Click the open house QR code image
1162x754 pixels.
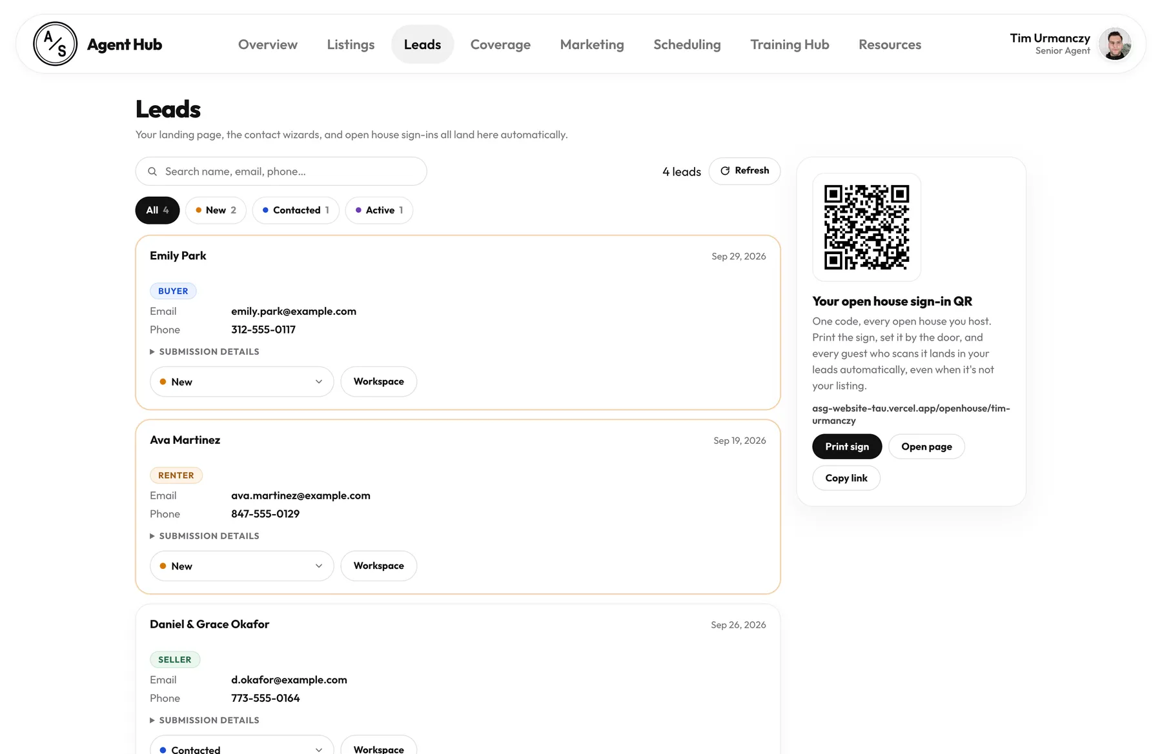[866, 227]
